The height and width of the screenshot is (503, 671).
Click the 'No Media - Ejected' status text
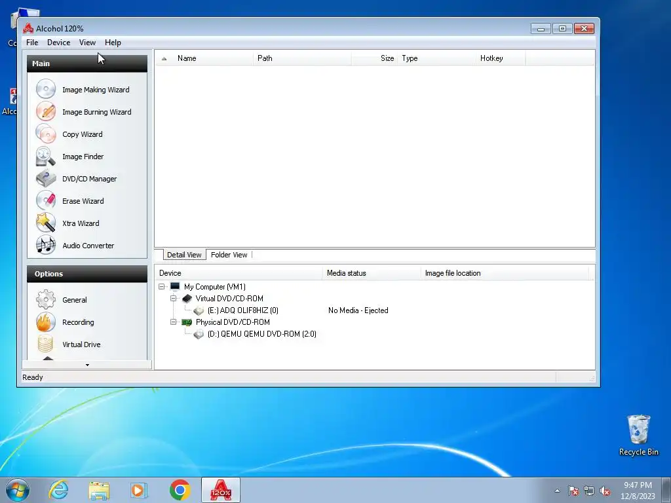pos(358,310)
